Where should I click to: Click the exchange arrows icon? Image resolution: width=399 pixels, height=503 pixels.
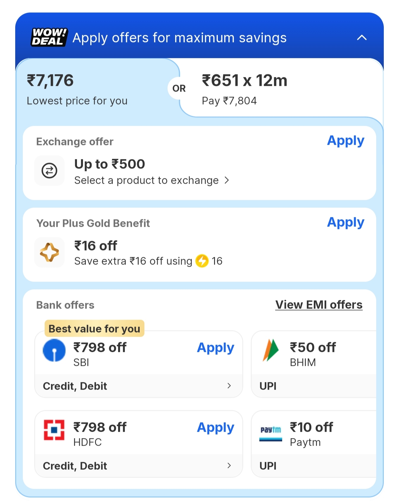[x=49, y=171]
